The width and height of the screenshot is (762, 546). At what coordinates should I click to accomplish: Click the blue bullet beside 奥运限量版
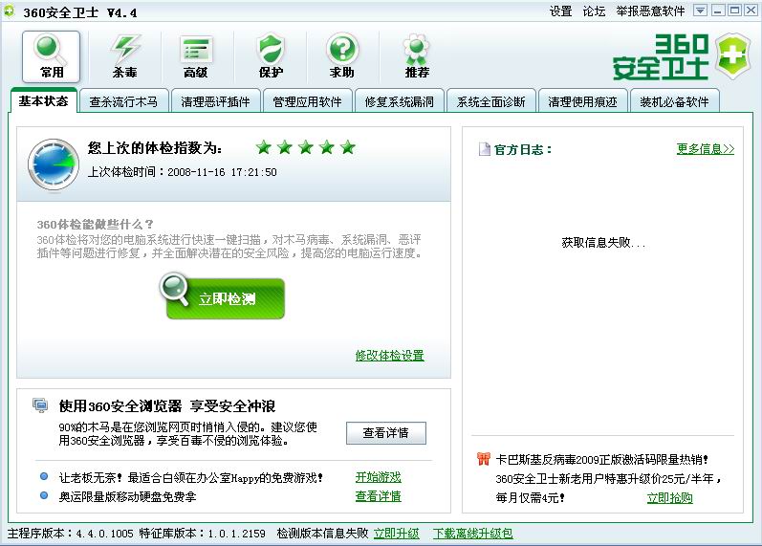point(44,495)
